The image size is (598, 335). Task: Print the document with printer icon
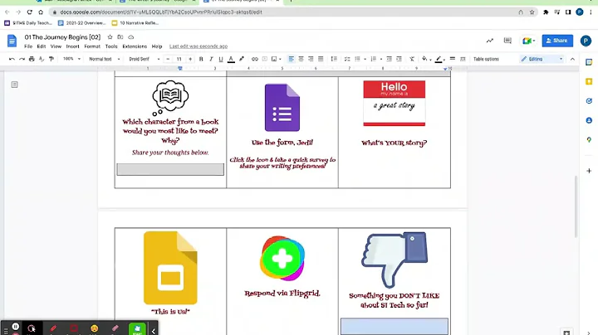point(32,59)
